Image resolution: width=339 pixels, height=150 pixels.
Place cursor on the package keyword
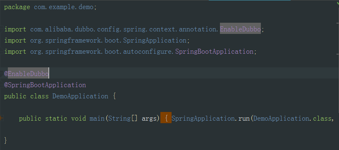[17, 7]
